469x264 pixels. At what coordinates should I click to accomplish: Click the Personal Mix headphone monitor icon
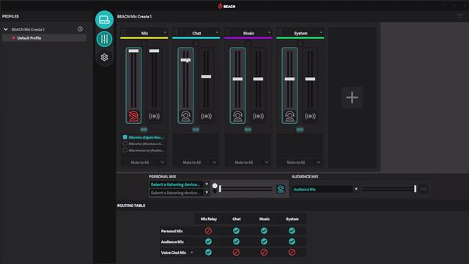[x=281, y=189]
